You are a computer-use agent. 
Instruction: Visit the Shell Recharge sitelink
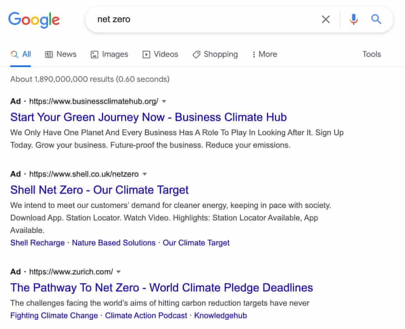tap(37, 243)
